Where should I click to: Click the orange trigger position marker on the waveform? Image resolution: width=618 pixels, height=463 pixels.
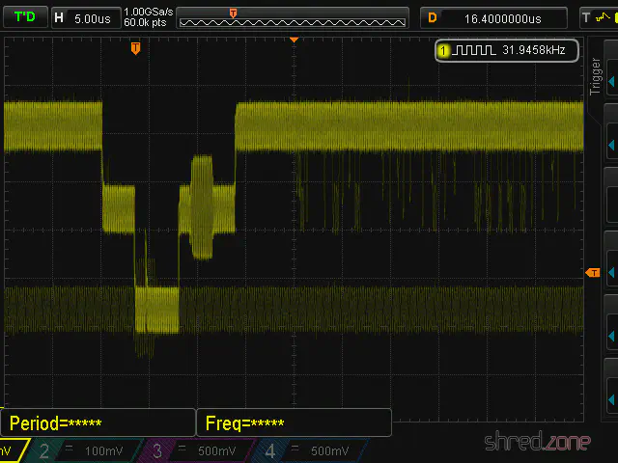point(135,47)
